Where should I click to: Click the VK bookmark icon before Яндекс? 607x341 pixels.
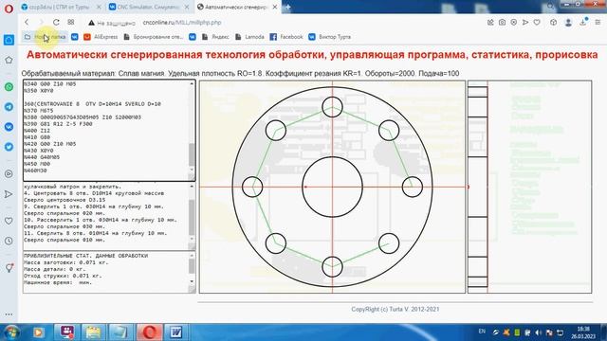coord(193,37)
